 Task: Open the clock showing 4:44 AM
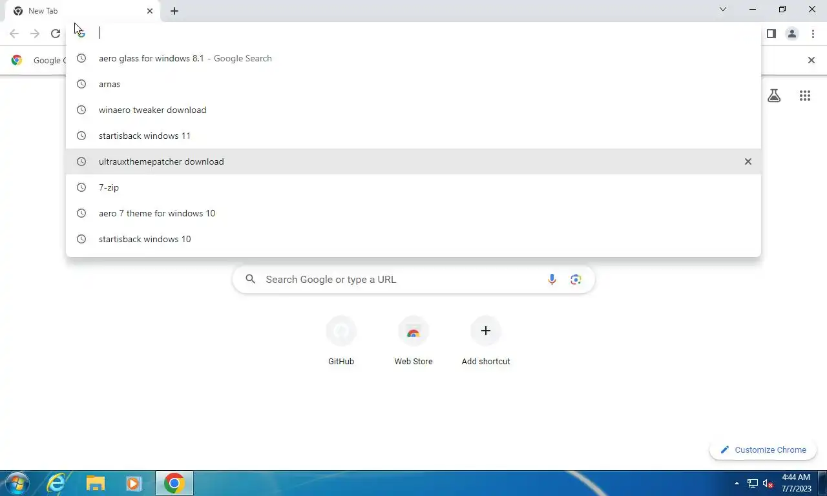[x=796, y=483]
